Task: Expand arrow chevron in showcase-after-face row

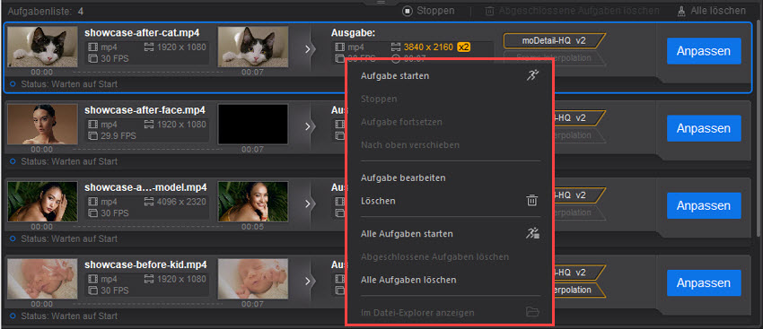Action: 308,126
